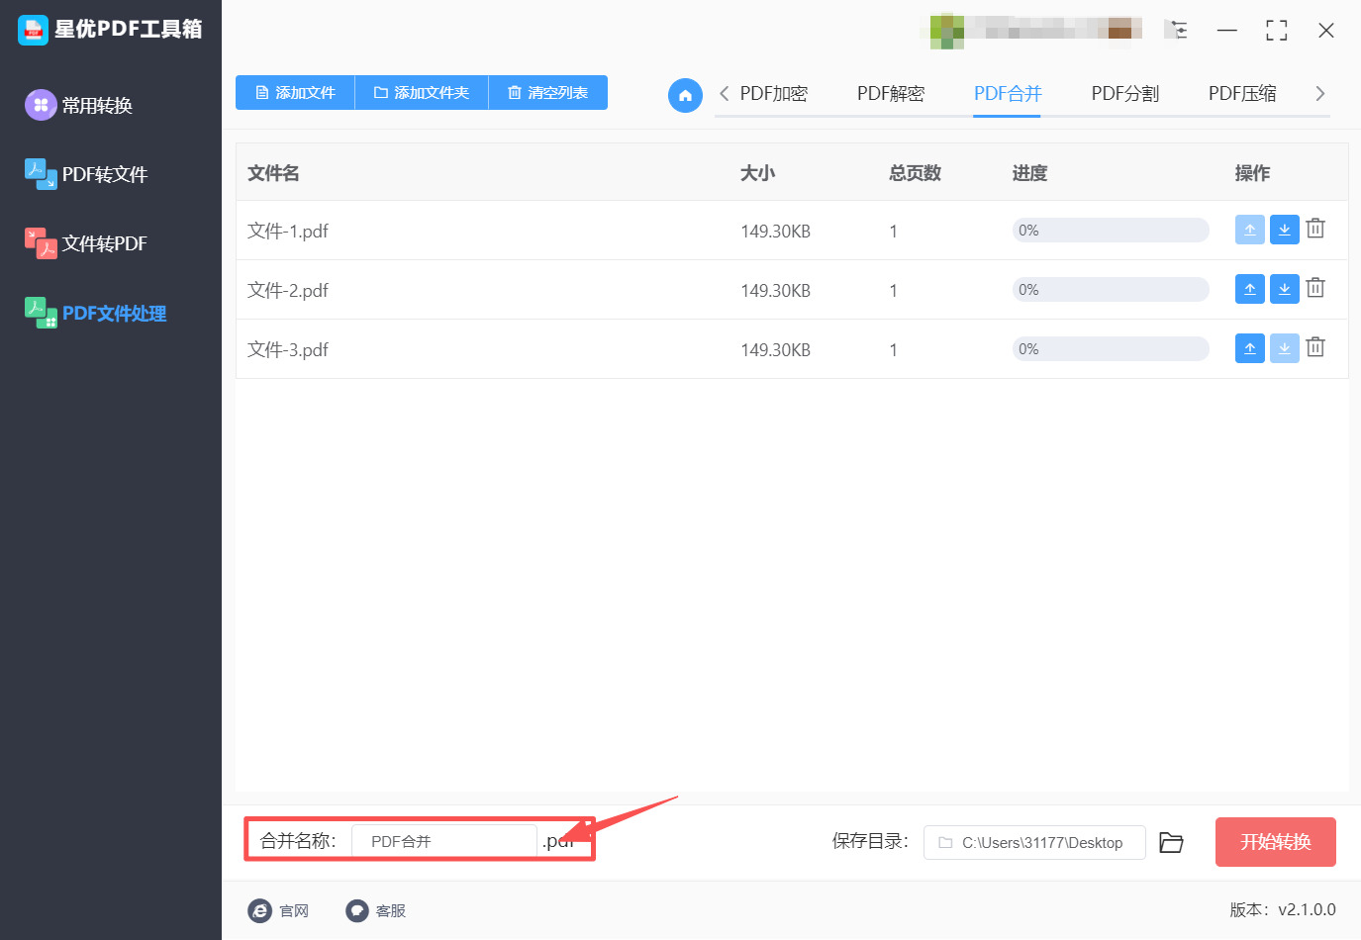Click the page count of 文件-1.pdf
1361x940 pixels.
tap(893, 232)
